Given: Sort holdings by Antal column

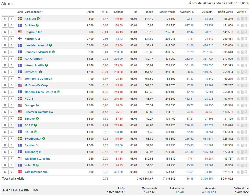Looking at the screenshot, I should pos(90,12).
